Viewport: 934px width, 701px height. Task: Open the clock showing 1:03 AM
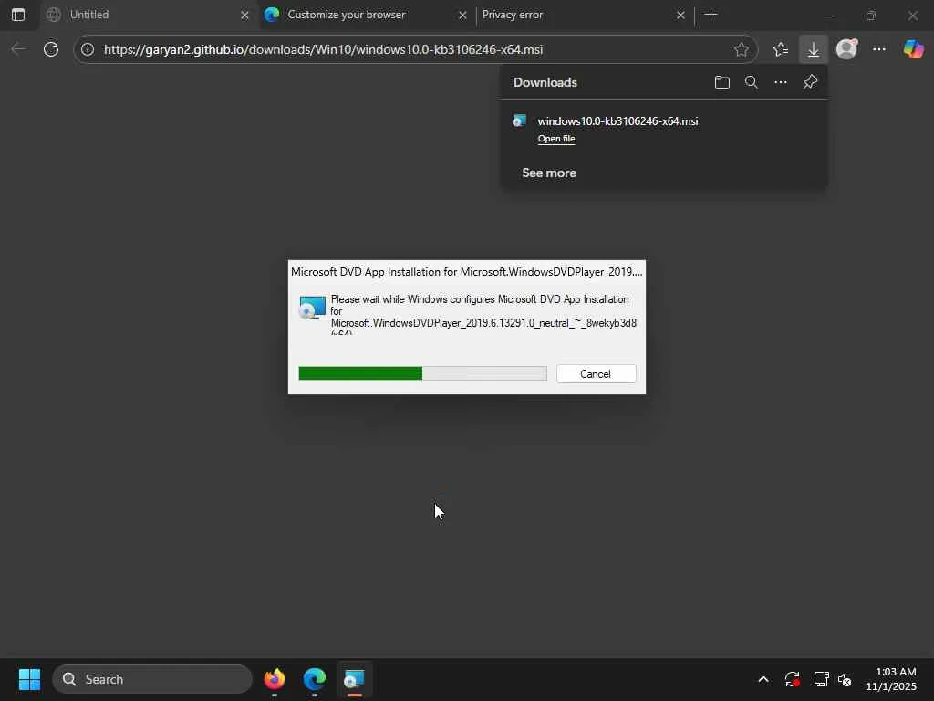pos(890,679)
